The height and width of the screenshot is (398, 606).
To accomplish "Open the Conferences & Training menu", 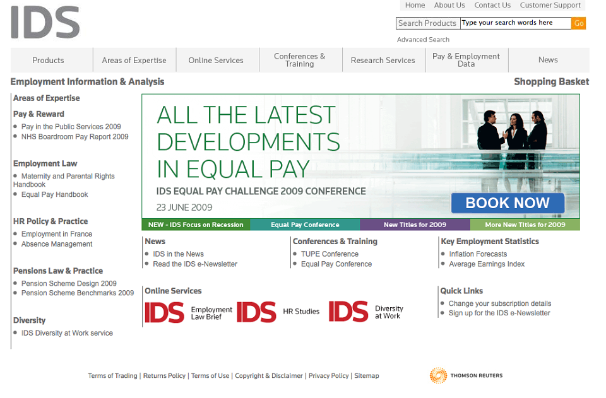I will 299,60.
